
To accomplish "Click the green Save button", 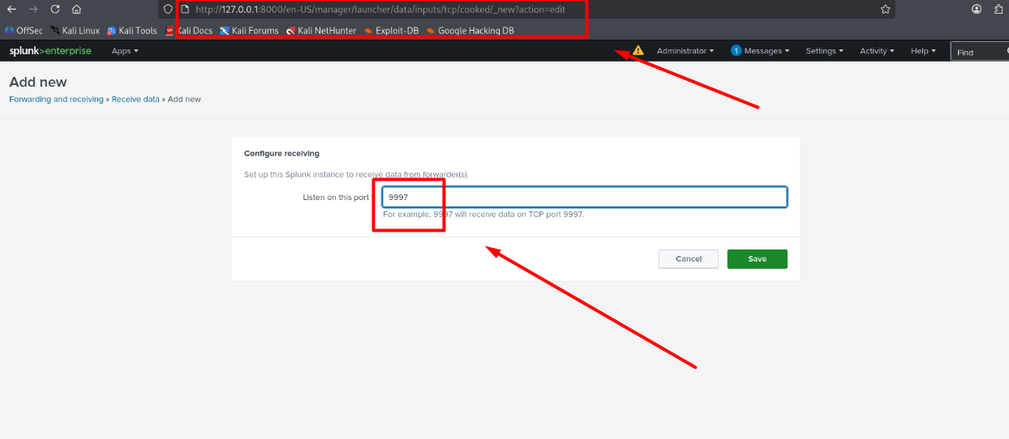I will pos(758,258).
